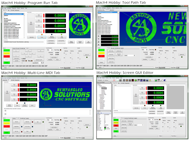The image size is (189, 141).
Task: Toggle Machine Coordinates in Program Run window
Action: tap(52, 37)
